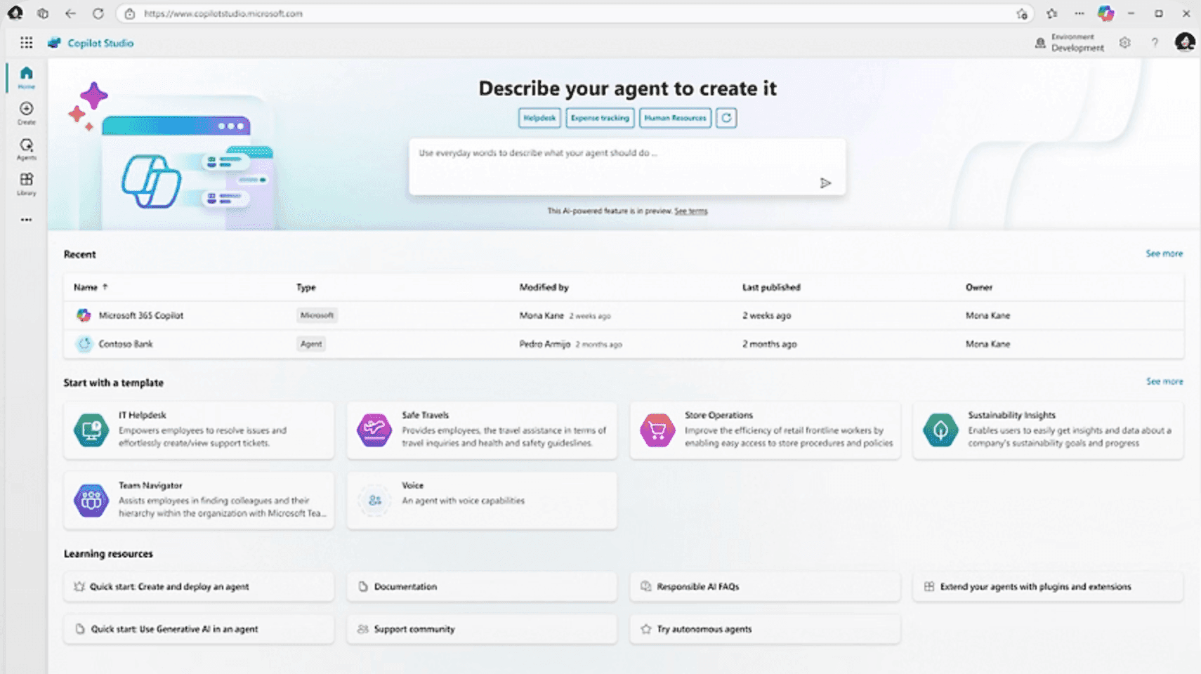
Task: Click the Team Navigator template icon
Action: tap(91, 500)
